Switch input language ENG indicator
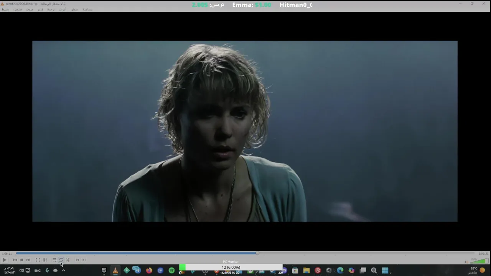Screen dimensions: 491x276 coord(37,271)
